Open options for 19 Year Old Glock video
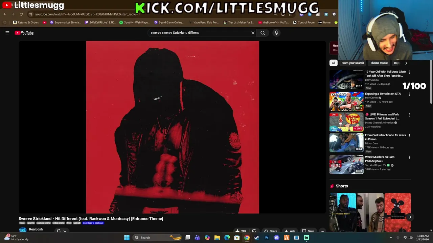 coord(409,72)
